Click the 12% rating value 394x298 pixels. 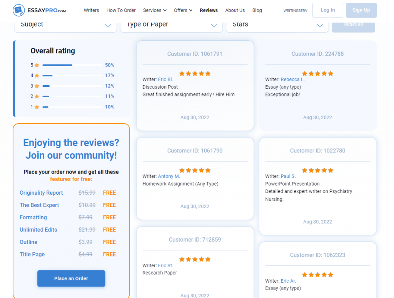(x=110, y=86)
